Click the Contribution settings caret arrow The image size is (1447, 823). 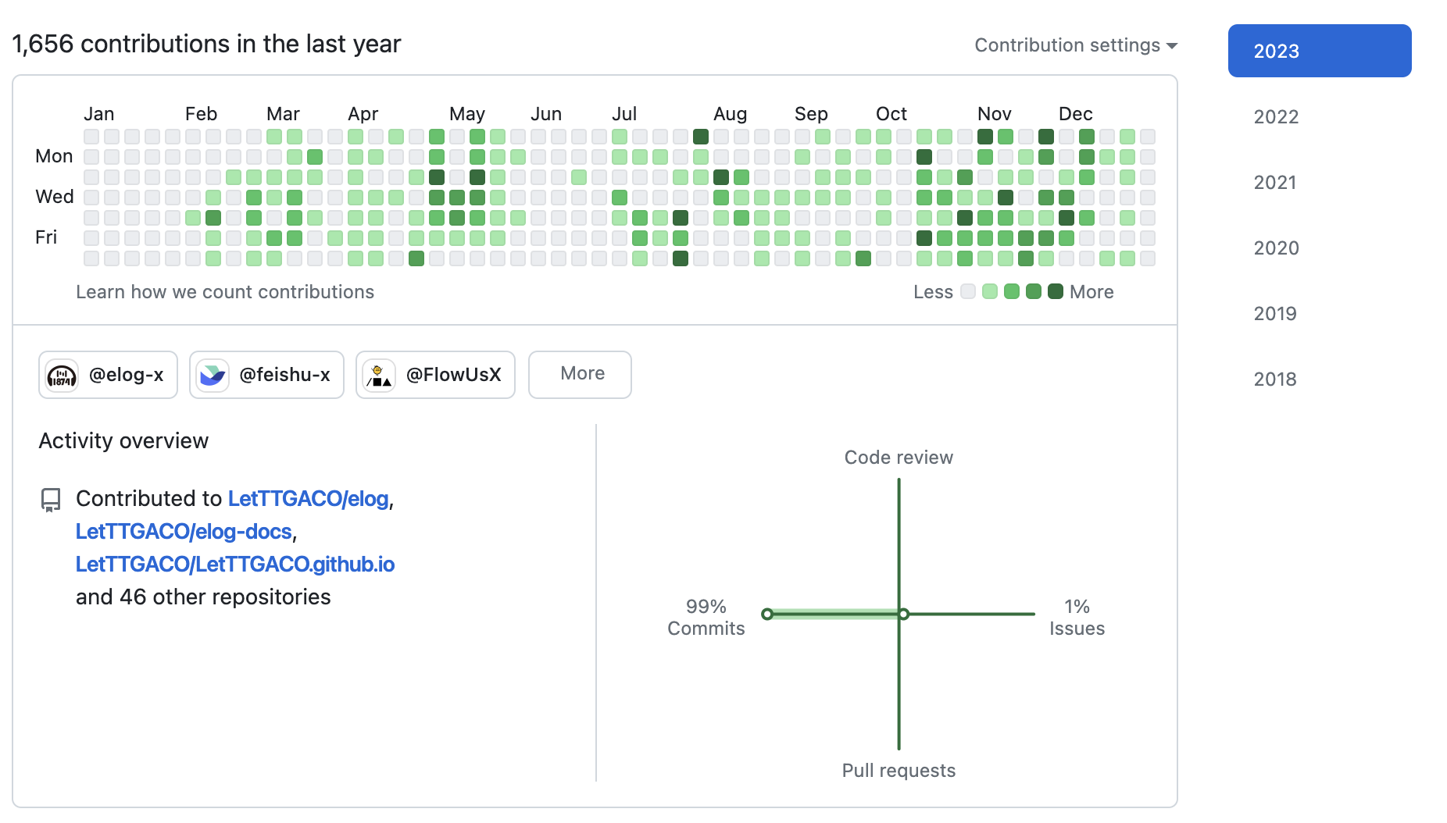tap(1172, 46)
